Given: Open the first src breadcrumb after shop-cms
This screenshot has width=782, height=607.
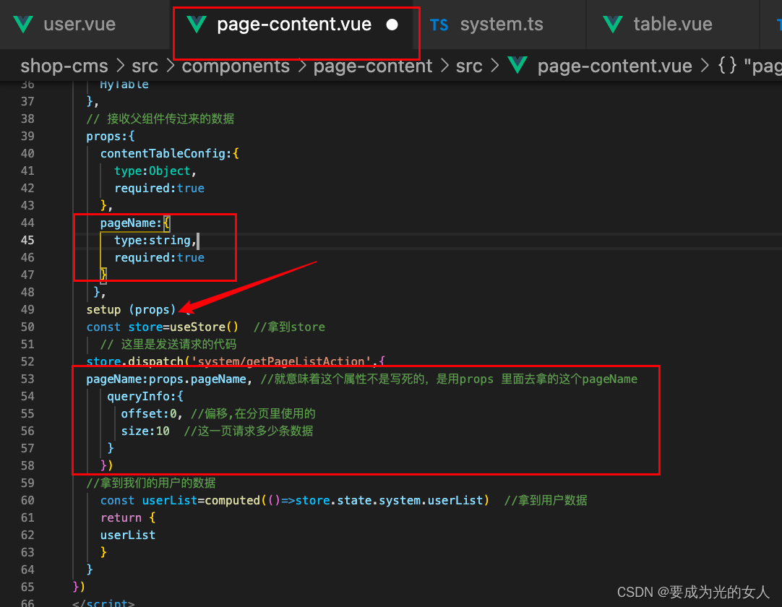Looking at the screenshot, I should coord(145,66).
